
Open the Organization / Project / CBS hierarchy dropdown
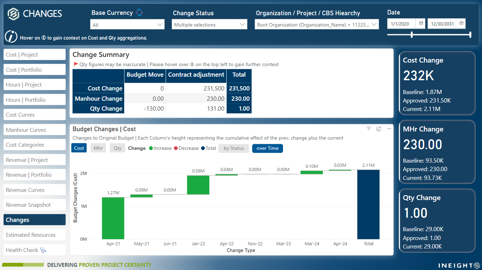[x=317, y=24]
